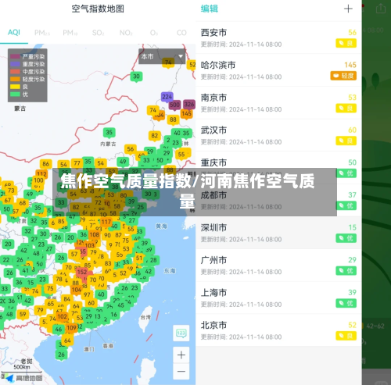Select the green 30 marker near top
This screenshot has height=385, width=391.
point(136,77)
